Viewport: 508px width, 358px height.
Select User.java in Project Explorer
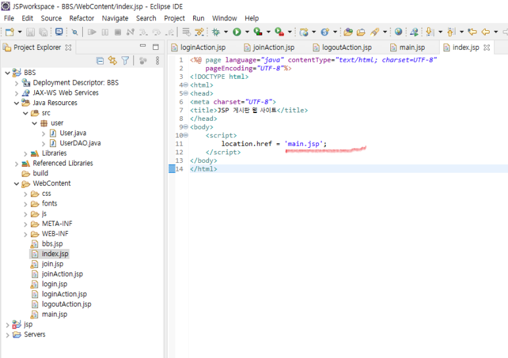coord(68,133)
